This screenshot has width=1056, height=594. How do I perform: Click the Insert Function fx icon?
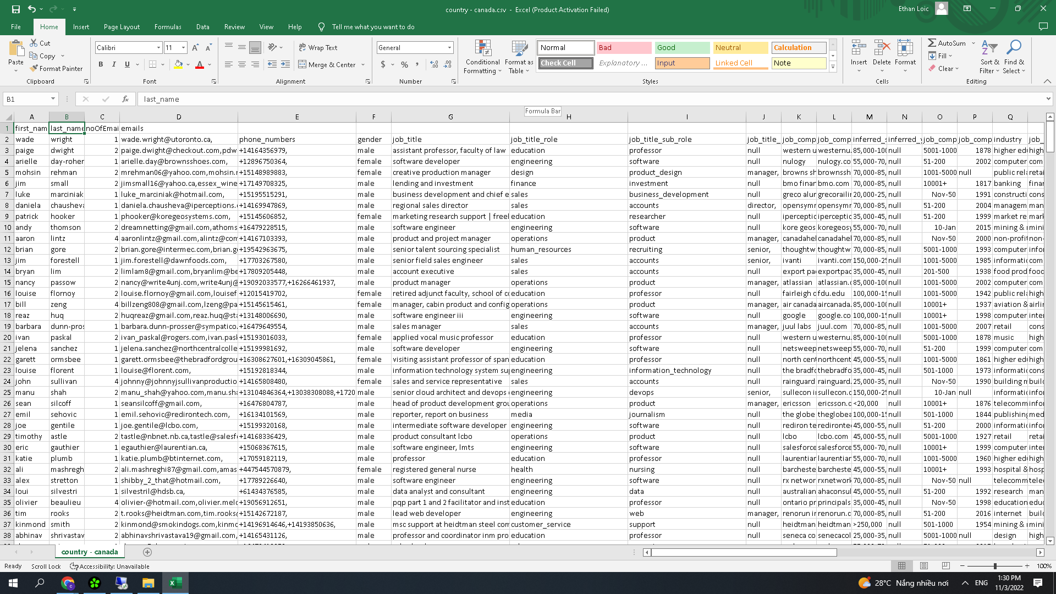coord(125,99)
